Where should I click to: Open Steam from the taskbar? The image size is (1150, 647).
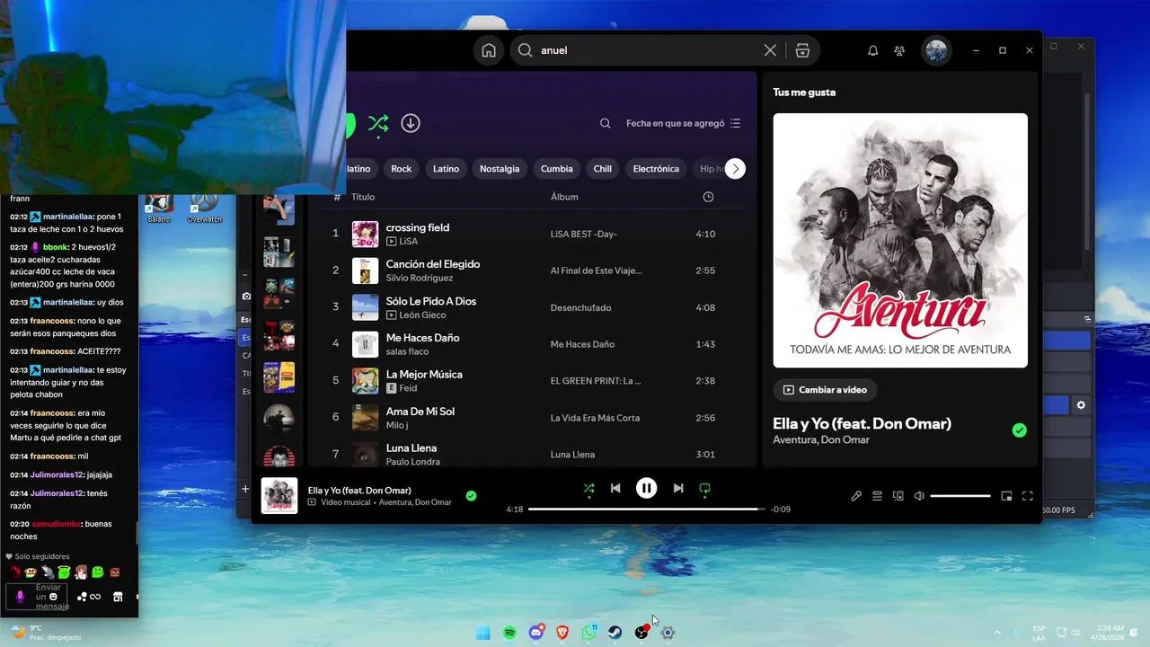tap(615, 633)
